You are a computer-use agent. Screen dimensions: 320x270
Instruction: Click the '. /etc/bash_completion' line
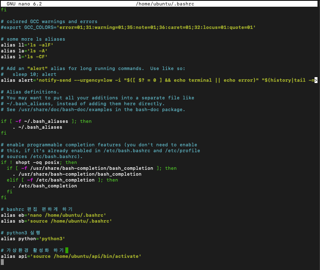(x=45, y=186)
